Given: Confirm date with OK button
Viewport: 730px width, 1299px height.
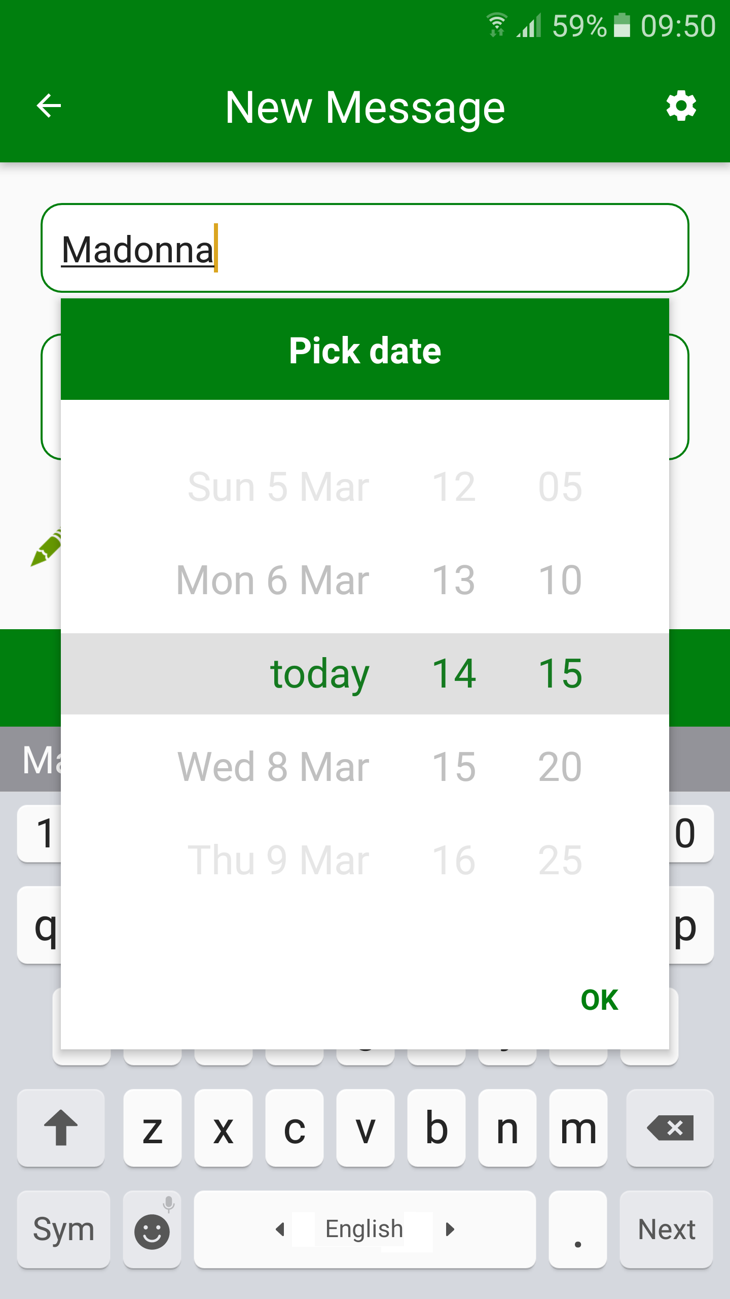Looking at the screenshot, I should pos(599,1000).
